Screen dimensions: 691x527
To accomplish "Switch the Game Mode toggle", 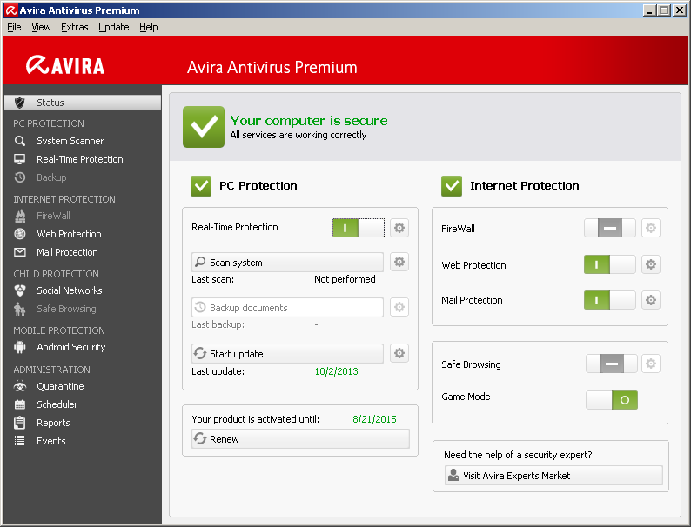I will [x=611, y=400].
